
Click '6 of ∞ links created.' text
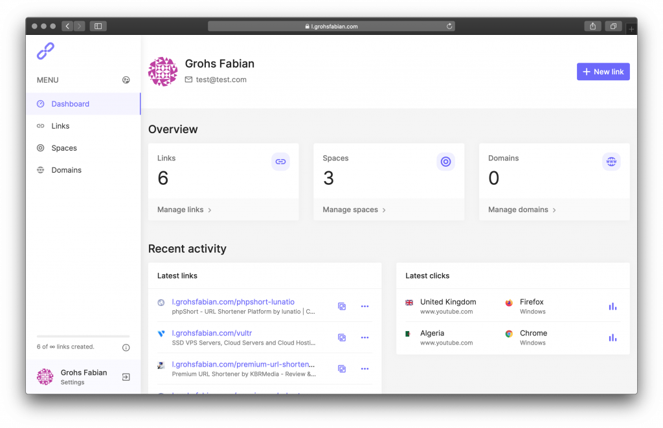click(65, 347)
